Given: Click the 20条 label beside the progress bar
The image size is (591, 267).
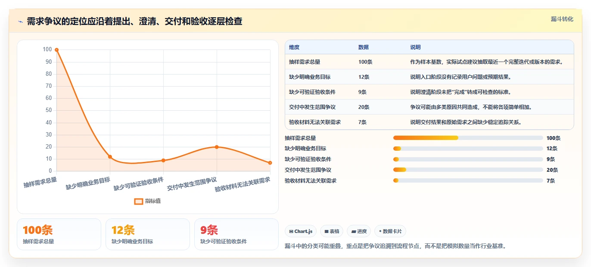Looking at the screenshot, I should point(552,170).
